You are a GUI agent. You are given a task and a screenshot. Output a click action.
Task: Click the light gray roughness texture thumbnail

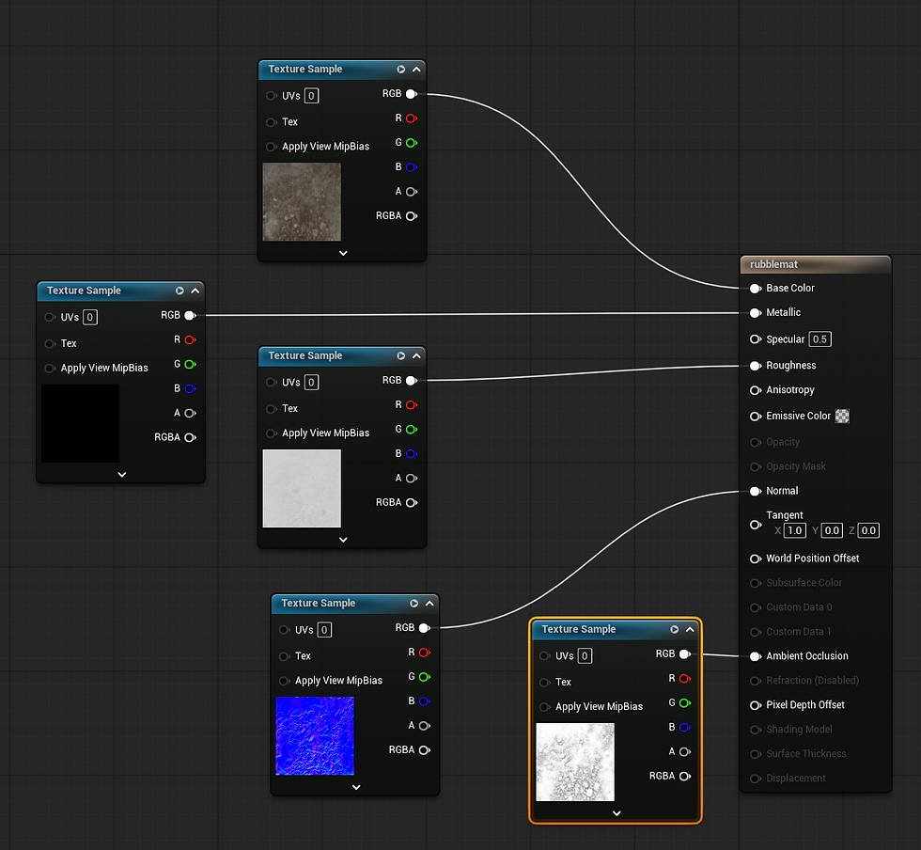click(302, 489)
